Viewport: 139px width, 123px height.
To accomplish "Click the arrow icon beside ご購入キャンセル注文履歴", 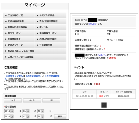I will pos(6,57).
